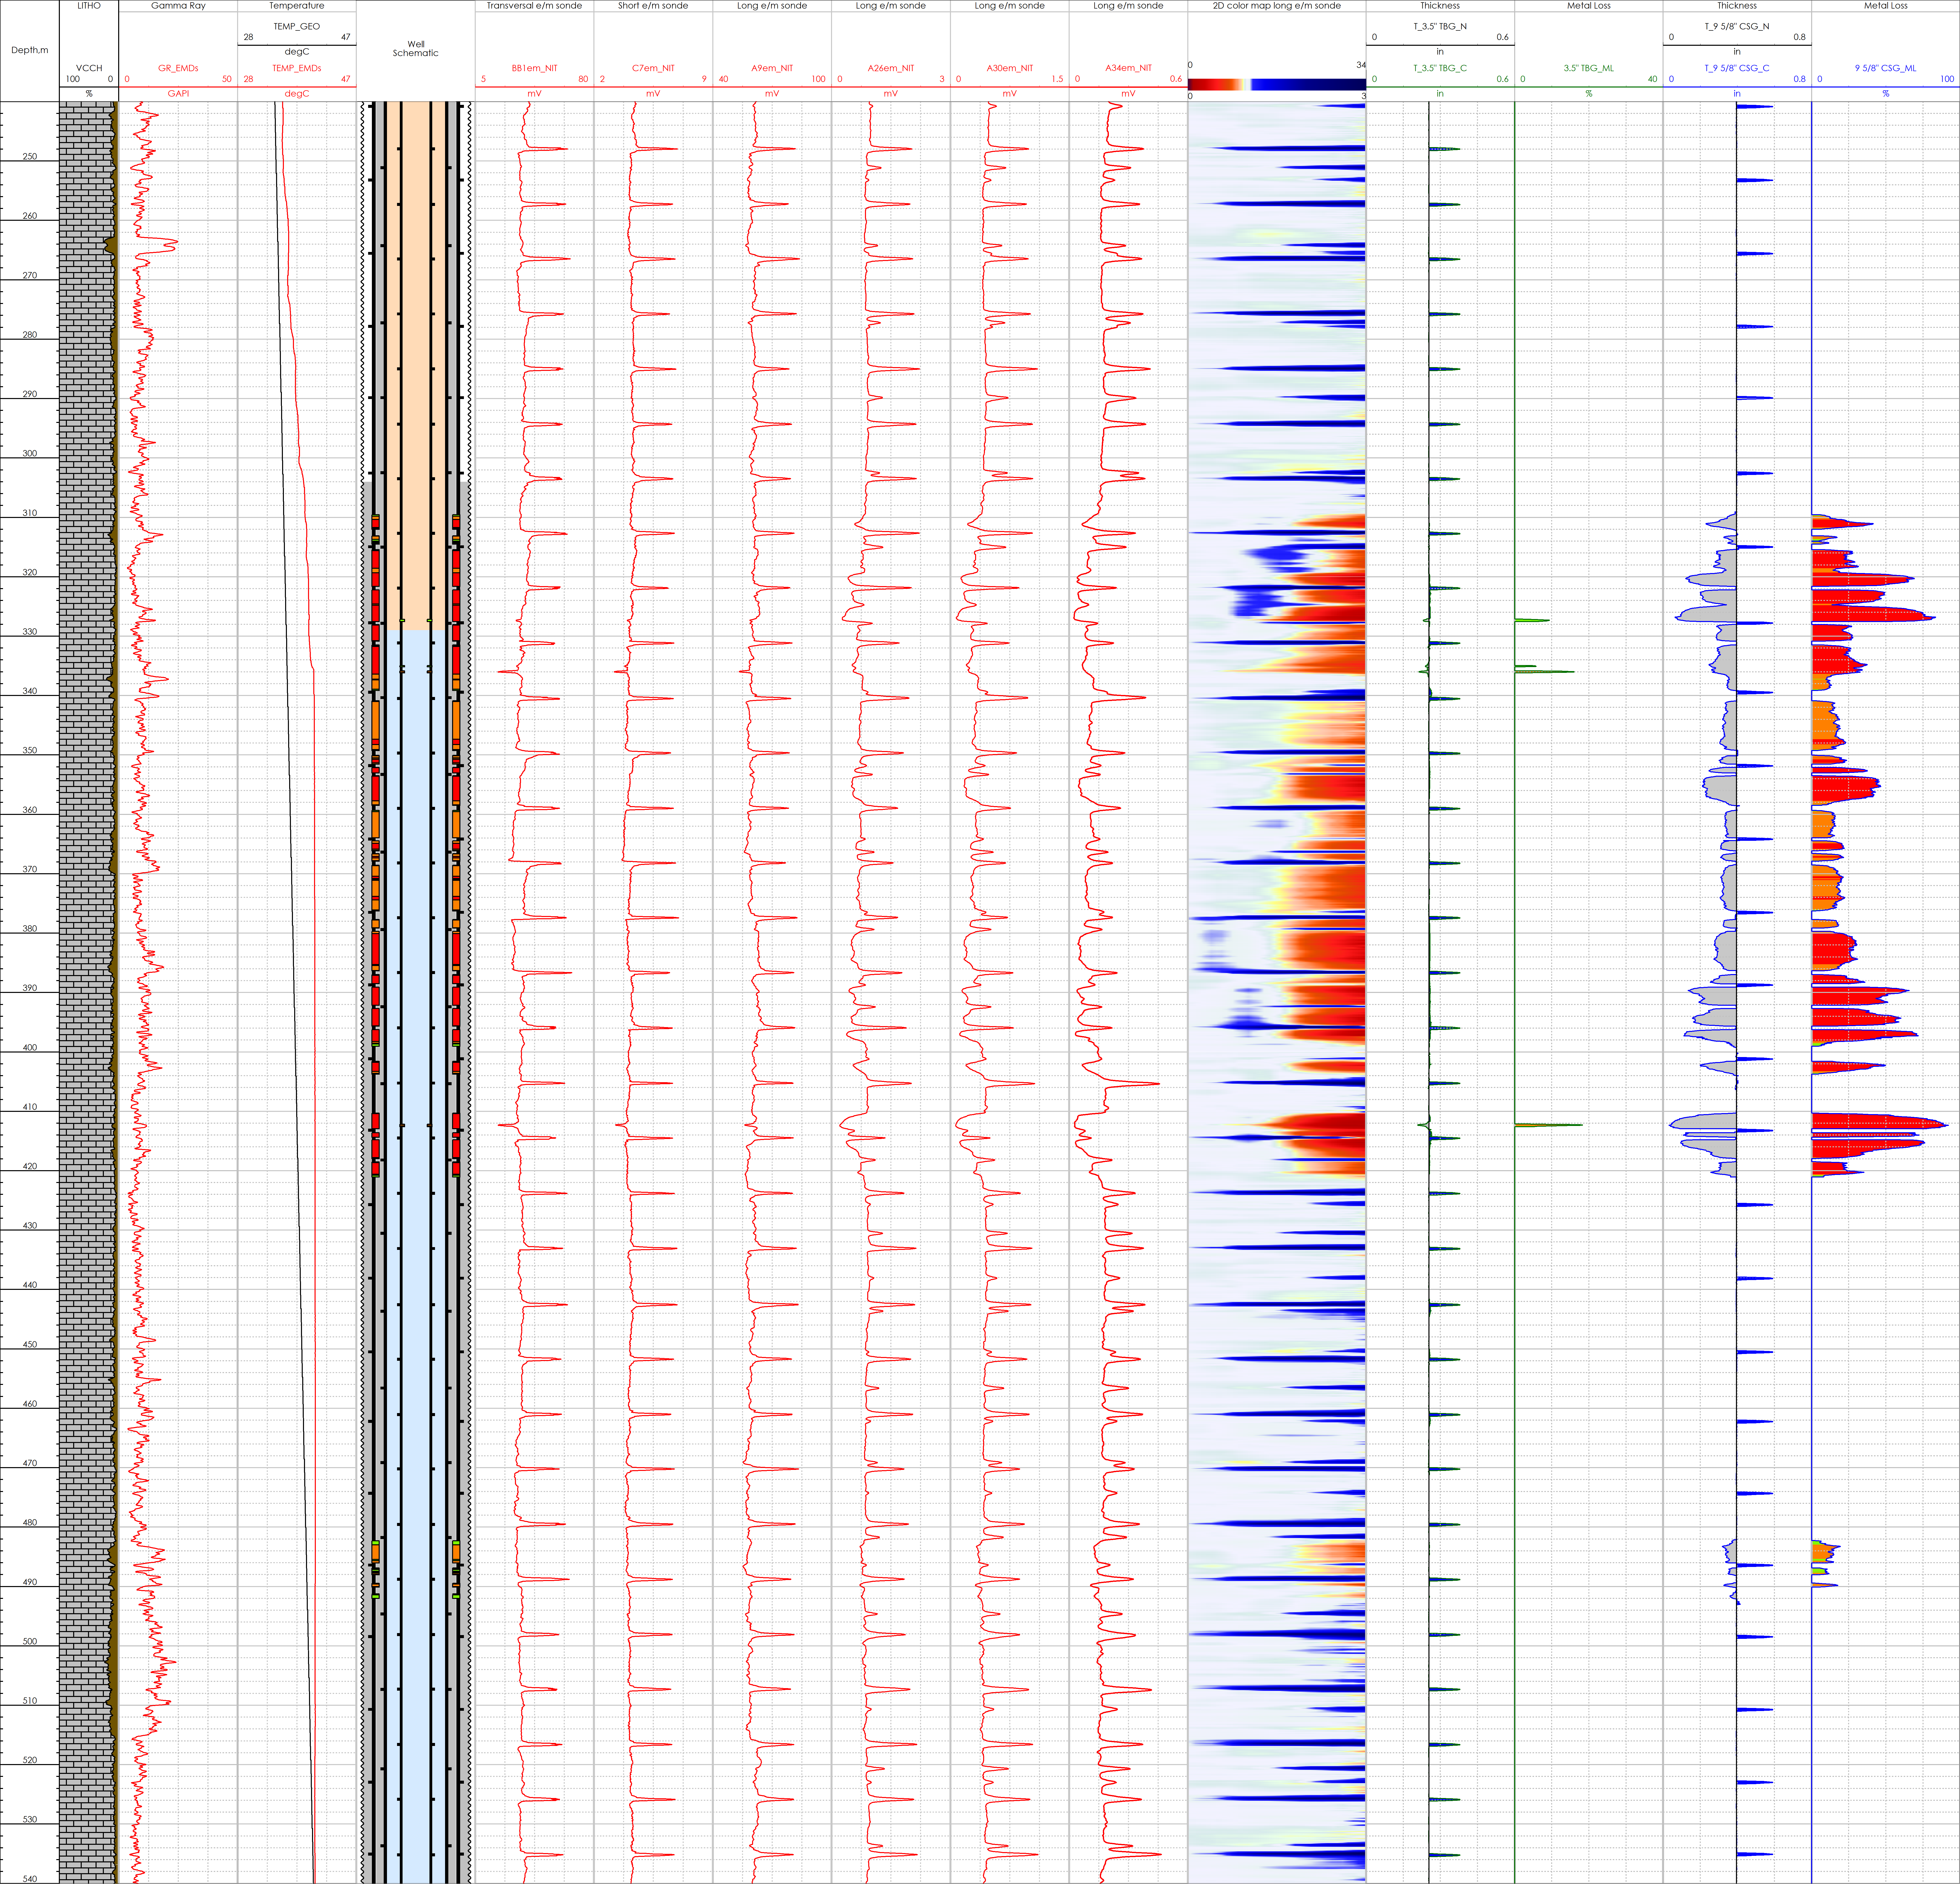Select the T_3.5" TBG_N thickness label
The height and width of the screenshot is (1884, 1960).
click(x=1440, y=26)
